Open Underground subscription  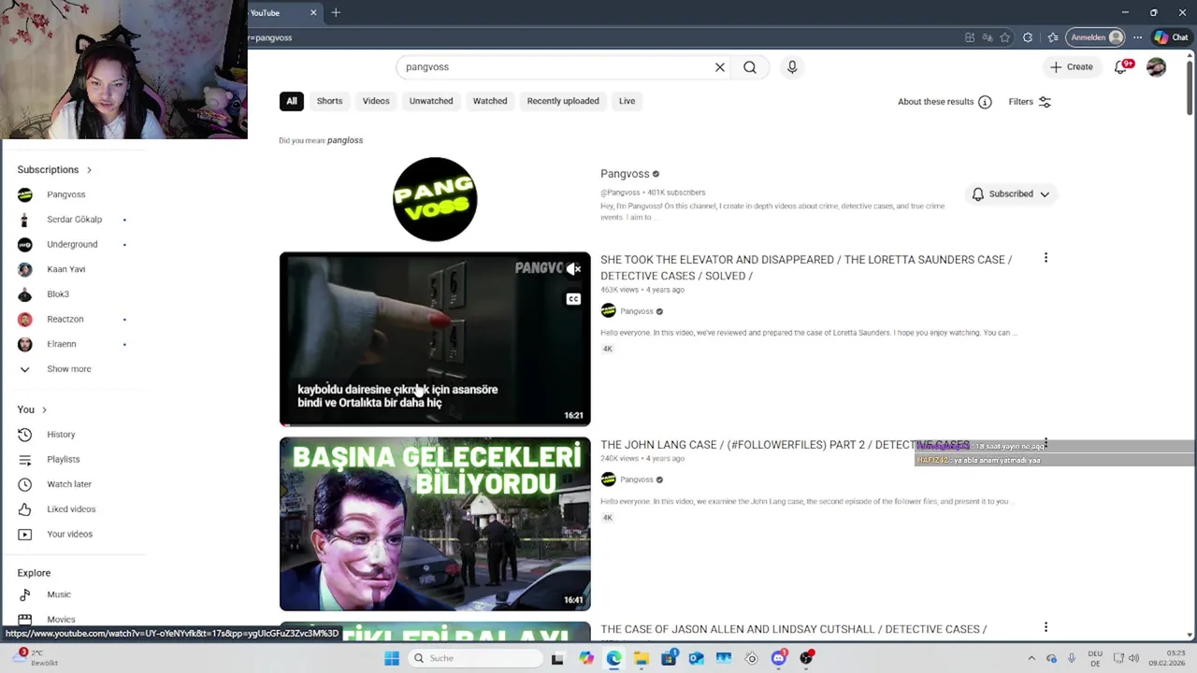[73, 245]
